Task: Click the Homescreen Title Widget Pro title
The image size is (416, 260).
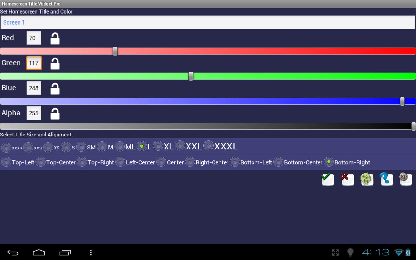Action: (x=31, y=4)
